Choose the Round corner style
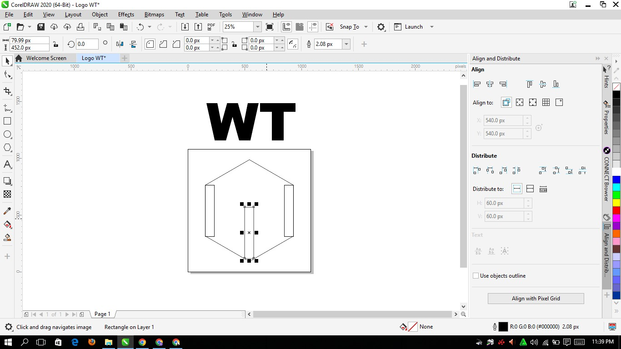 tap(150, 44)
